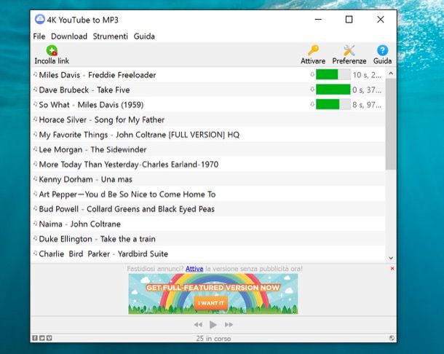Image resolution: width=444 pixels, height=354 pixels.
Task: Click progress bar of Take Five download
Action: [x=333, y=90]
